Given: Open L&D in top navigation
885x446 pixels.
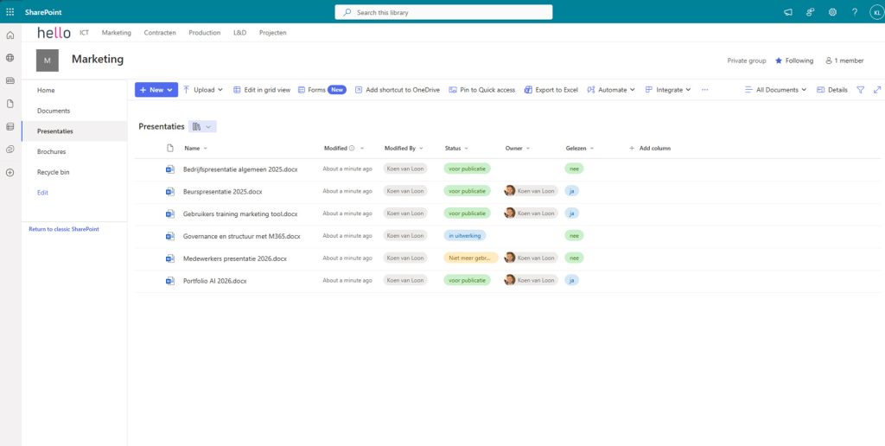Looking at the screenshot, I should click(x=240, y=33).
